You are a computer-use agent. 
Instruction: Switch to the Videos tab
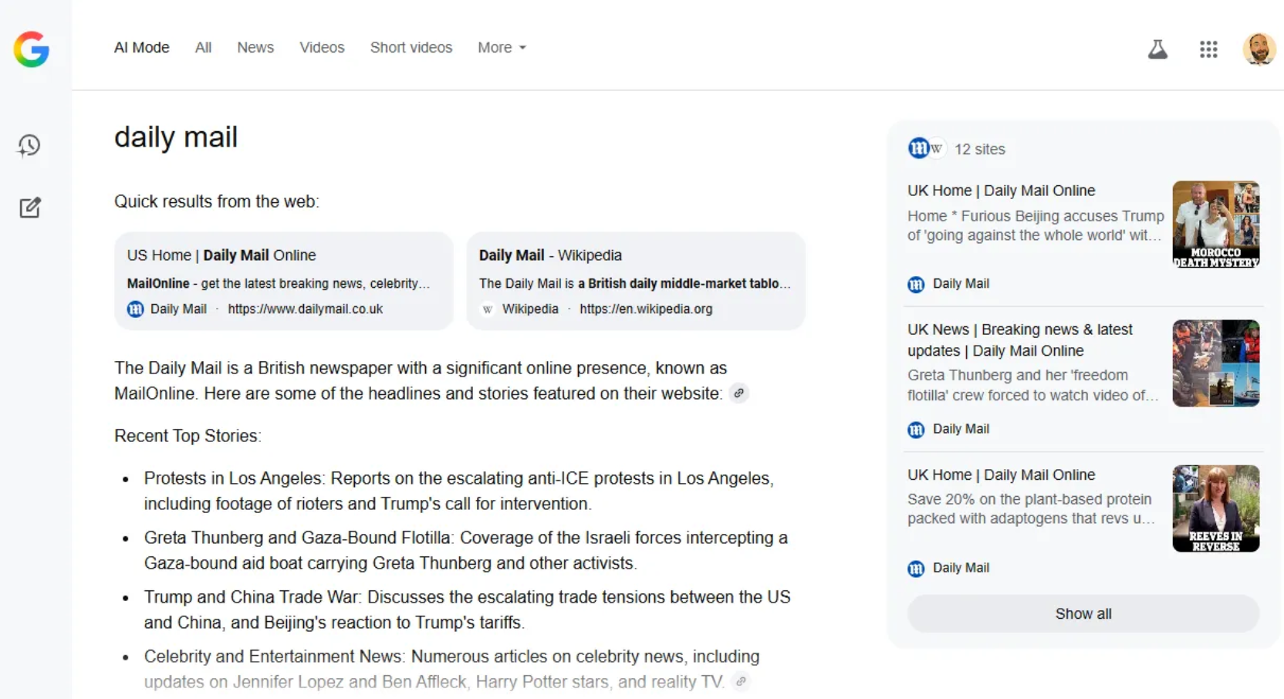[x=322, y=48]
